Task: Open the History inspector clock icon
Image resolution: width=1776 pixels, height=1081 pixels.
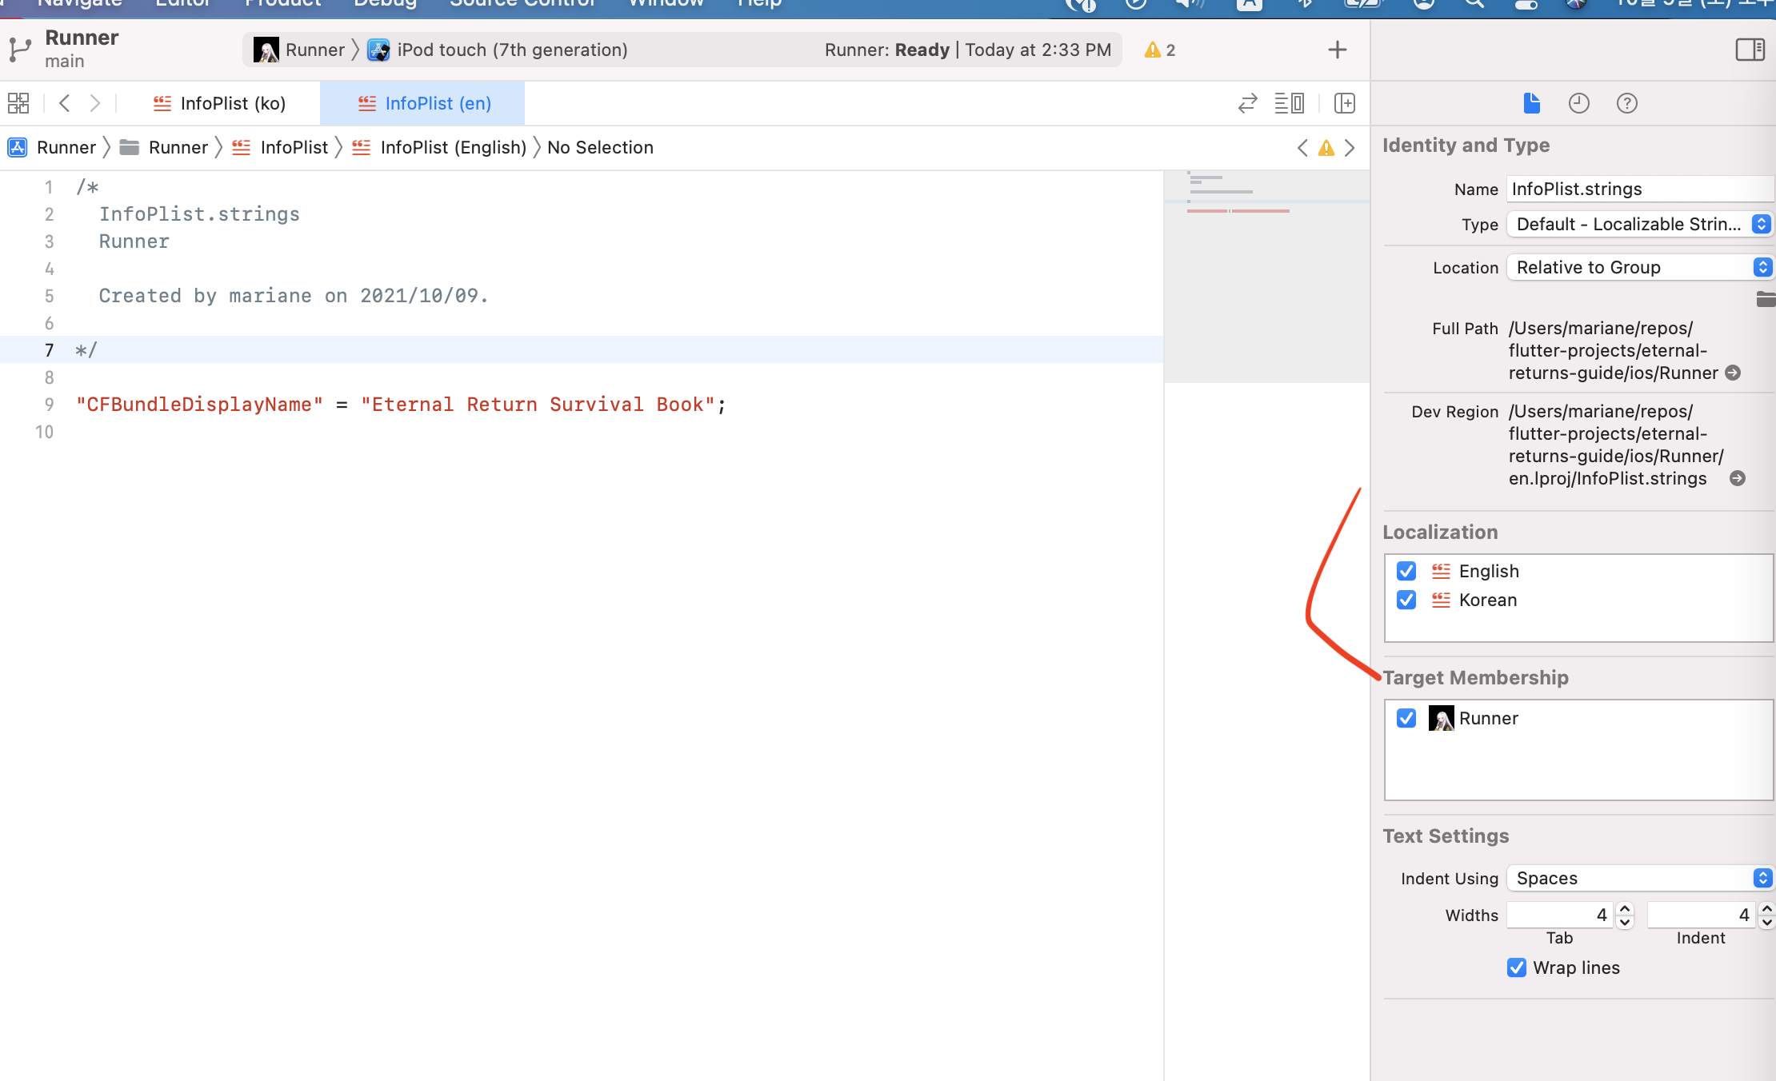Action: (x=1578, y=103)
